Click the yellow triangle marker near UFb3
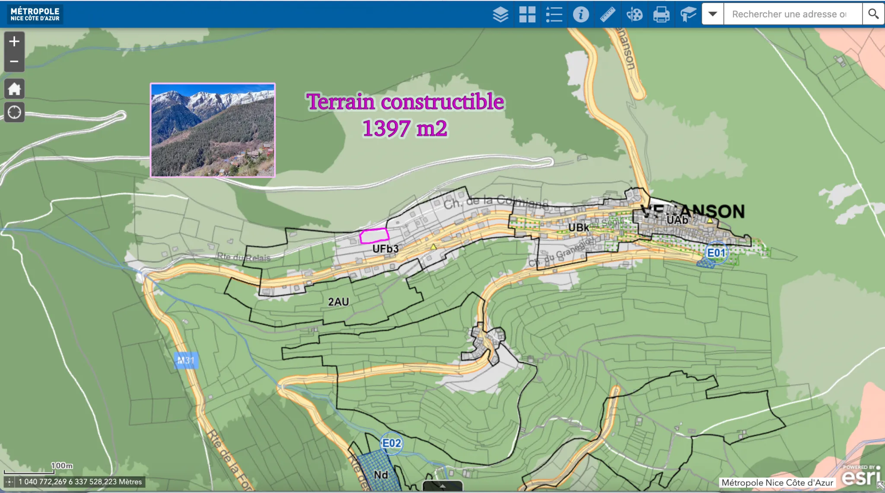The width and height of the screenshot is (885, 493). pos(433,246)
